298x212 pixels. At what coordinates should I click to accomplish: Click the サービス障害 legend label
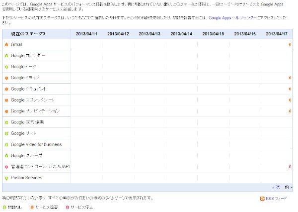point(47,207)
